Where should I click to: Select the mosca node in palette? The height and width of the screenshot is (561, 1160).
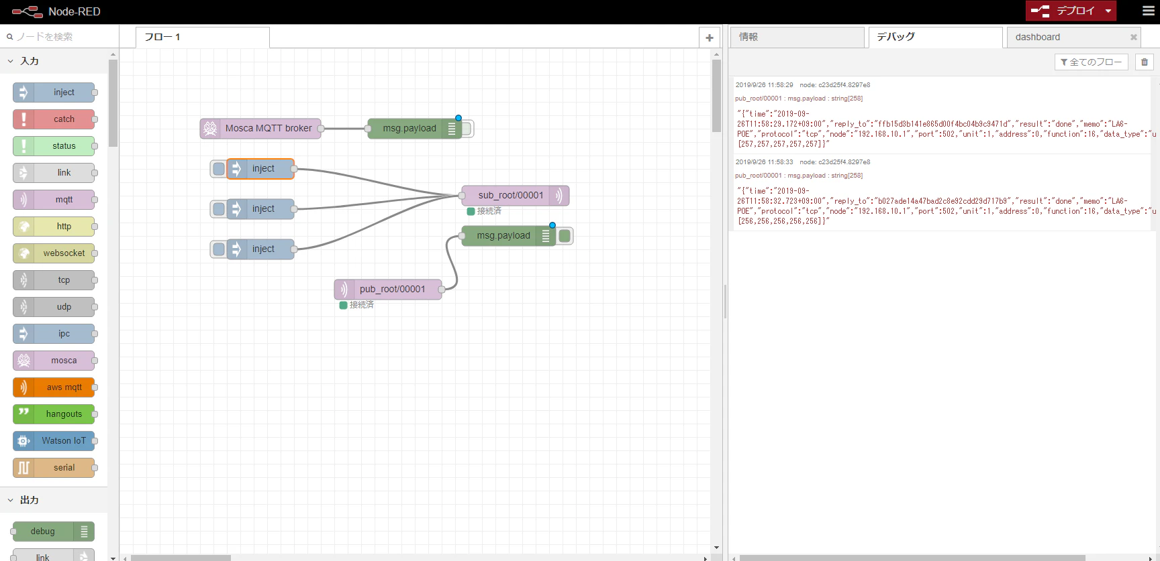click(54, 361)
